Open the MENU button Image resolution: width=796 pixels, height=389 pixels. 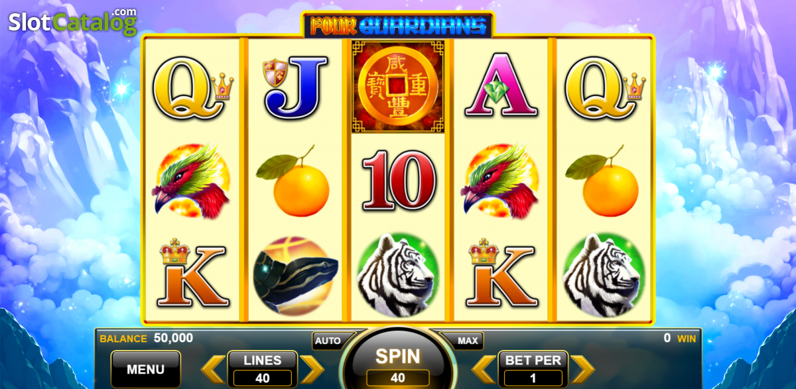146,369
